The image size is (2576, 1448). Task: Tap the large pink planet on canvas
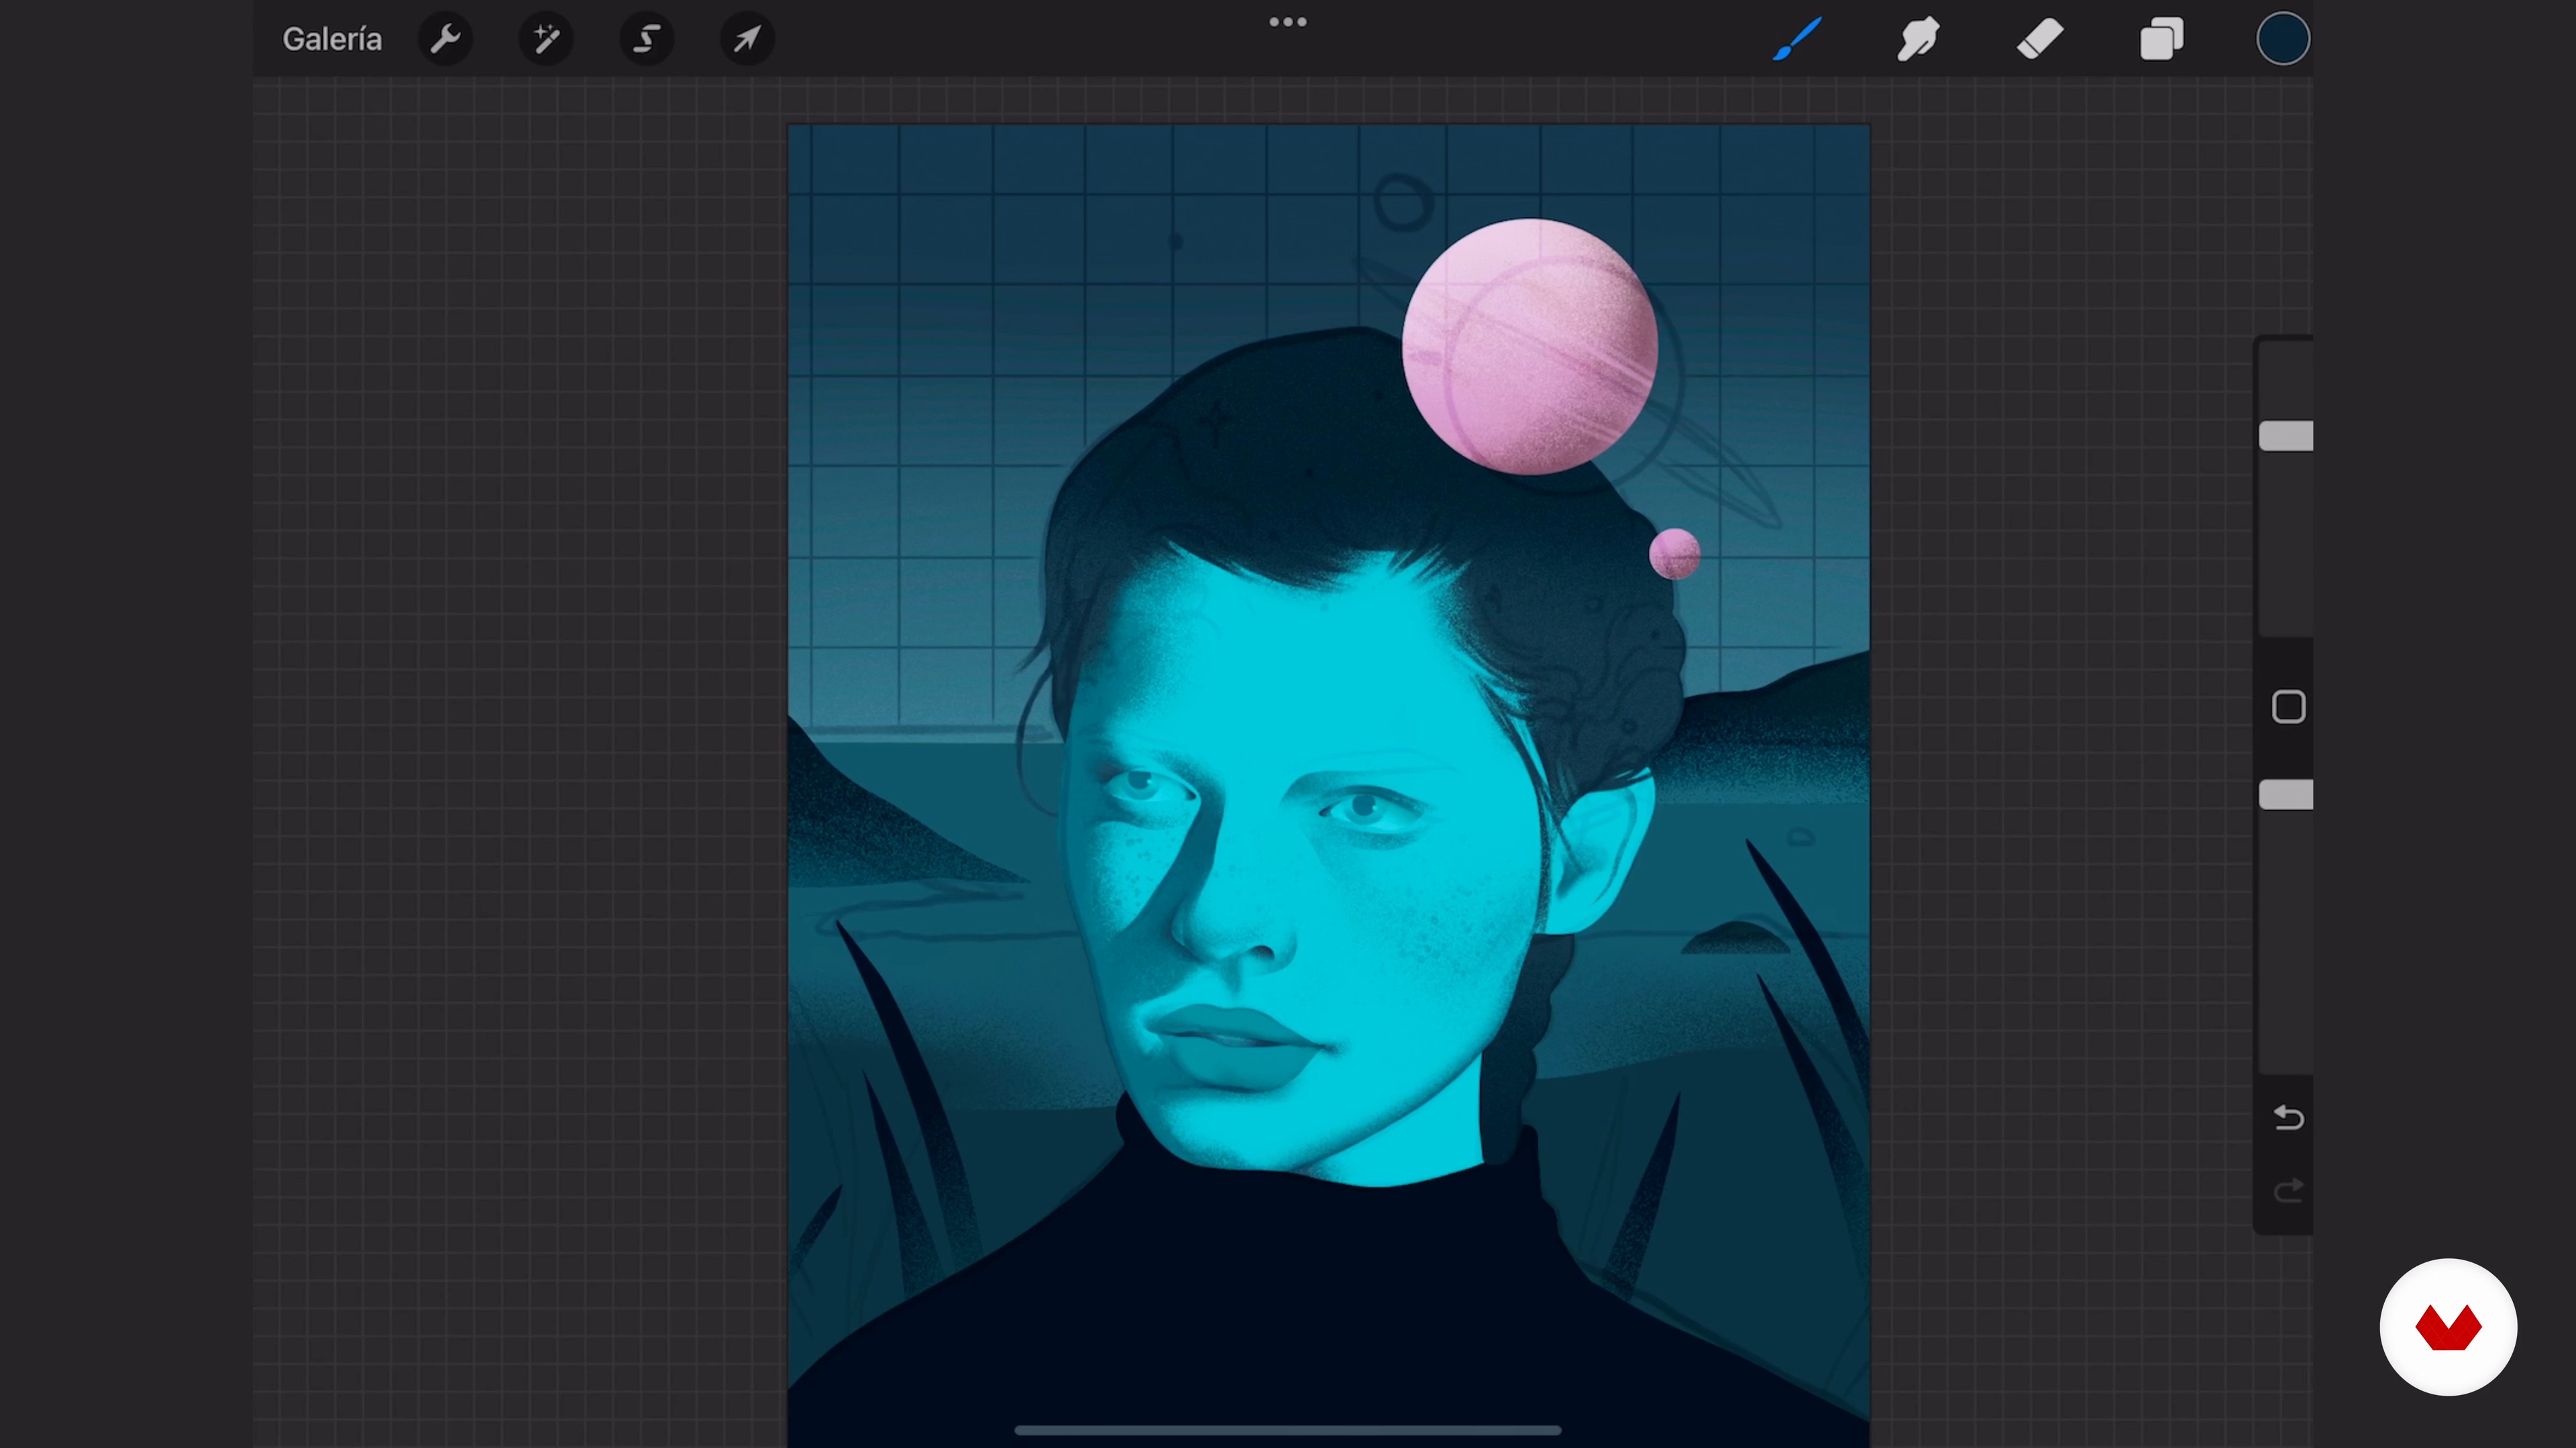coord(1530,346)
